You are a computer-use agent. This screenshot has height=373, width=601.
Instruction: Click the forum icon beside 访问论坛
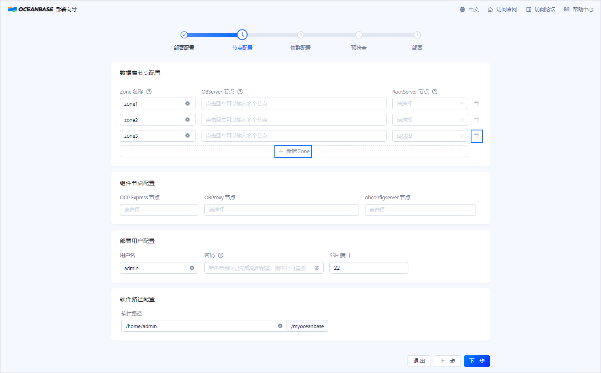(529, 9)
